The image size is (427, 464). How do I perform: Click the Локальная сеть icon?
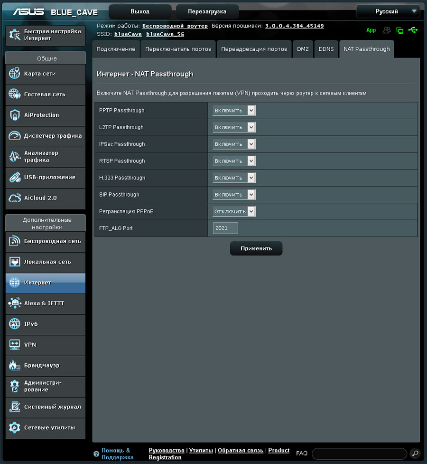tap(15, 262)
